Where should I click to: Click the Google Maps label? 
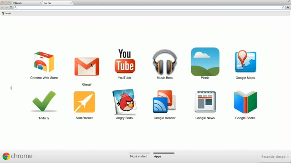[x=245, y=78]
